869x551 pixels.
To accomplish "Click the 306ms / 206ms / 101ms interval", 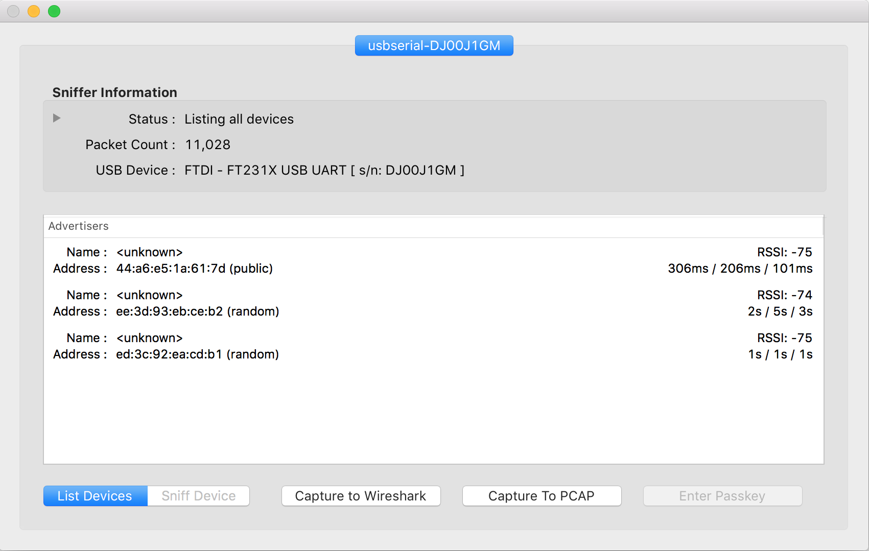I will (x=740, y=269).
